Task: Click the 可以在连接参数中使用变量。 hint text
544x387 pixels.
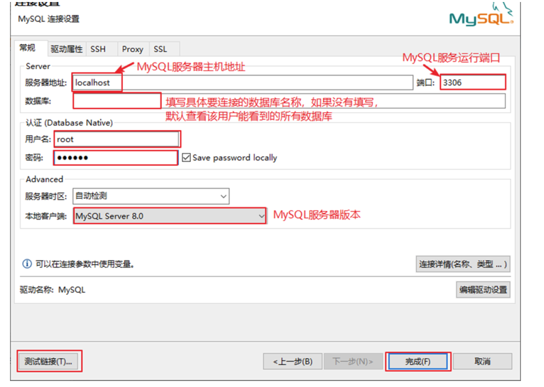Action: pyautogui.click(x=85, y=264)
